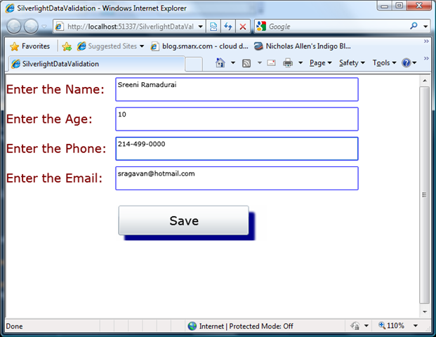Expand the Favorites bar overflow chevron

click(426, 41)
